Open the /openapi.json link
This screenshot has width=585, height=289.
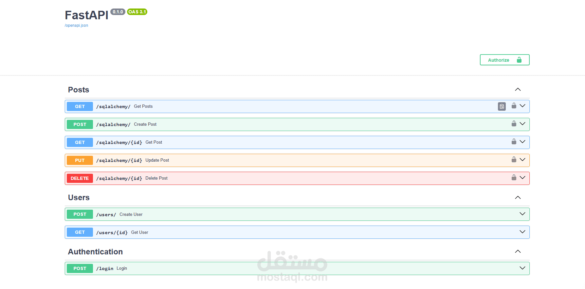click(76, 25)
